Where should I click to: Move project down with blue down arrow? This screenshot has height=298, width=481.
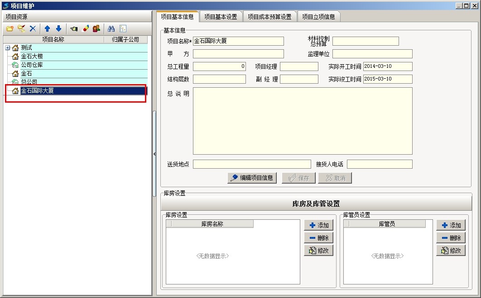tap(58, 29)
